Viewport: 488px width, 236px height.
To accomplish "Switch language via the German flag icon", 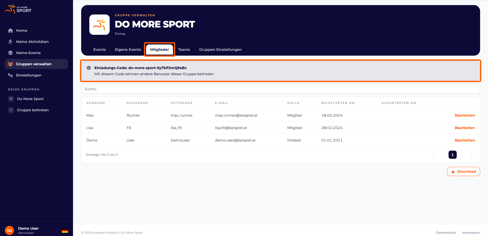I will (x=65, y=231).
